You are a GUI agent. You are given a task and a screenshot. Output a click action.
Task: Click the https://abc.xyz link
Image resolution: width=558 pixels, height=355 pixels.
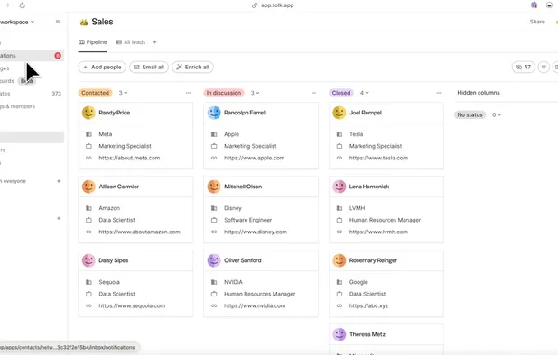tap(368, 305)
